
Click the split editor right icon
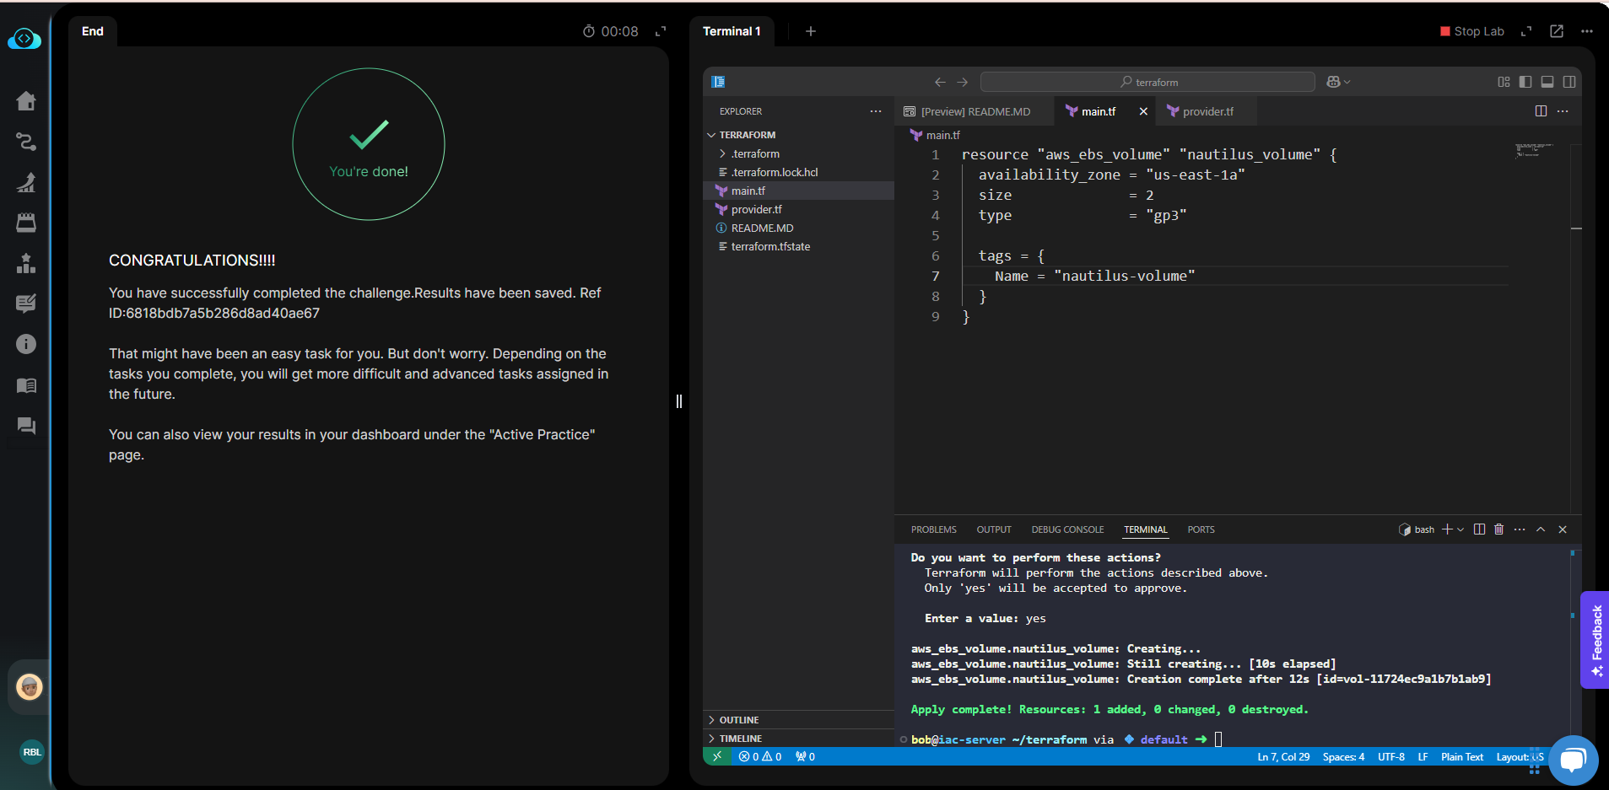[1541, 111]
